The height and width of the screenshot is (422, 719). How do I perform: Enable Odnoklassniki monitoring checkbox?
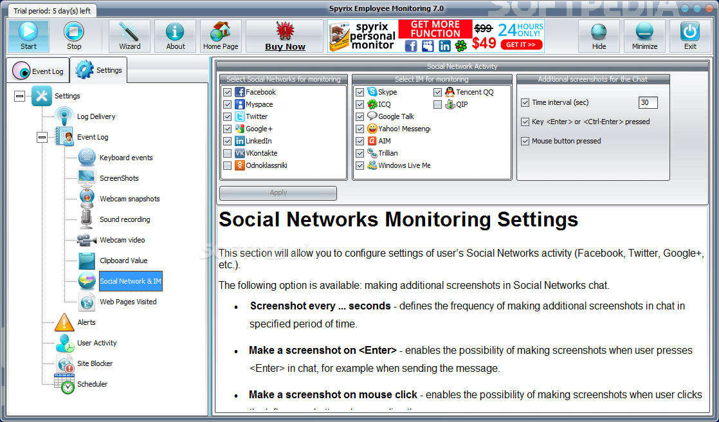pyautogui.click(x=227, y=165)
